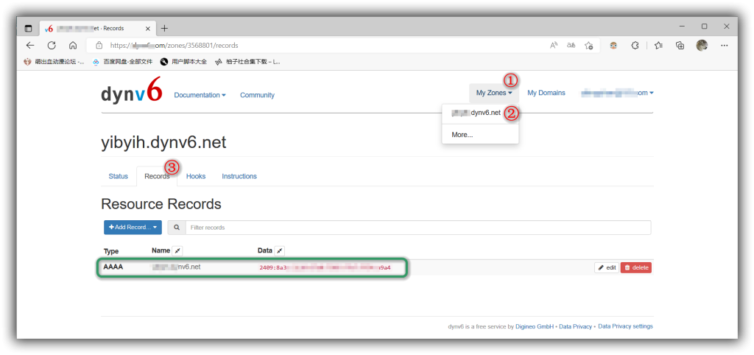The width and height of the screenshot is (754, 355).
Task: Delete the AAAA record
Action: click(x=636, y=267)
